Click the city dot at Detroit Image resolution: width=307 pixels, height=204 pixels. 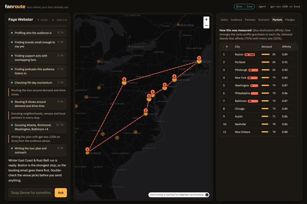(x=99, y=62)
